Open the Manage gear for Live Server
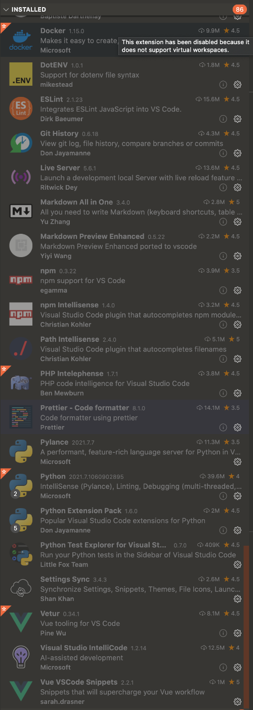 tap(237, 187)
